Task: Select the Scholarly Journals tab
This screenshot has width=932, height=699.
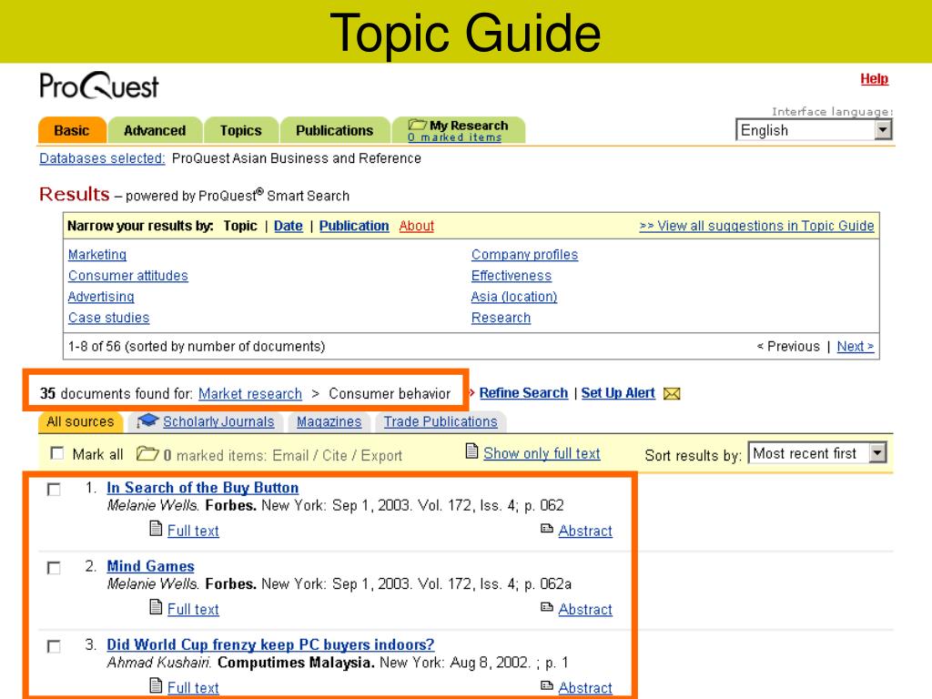Action: click(205, 421)
